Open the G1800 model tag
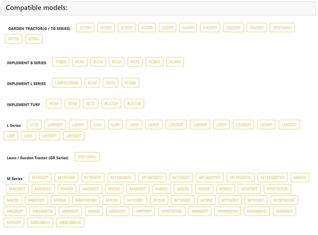Screen dimensions: 318x235 click(106, 28)
